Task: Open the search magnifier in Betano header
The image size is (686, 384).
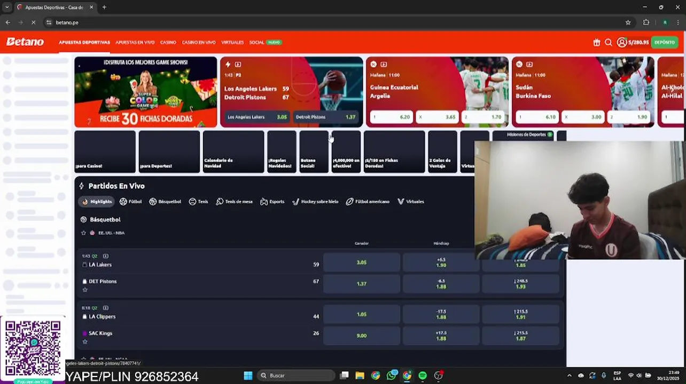Action: pos(609,42)
